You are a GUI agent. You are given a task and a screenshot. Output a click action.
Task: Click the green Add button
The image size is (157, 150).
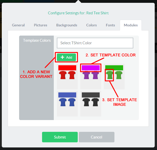[x=66, y=57]
